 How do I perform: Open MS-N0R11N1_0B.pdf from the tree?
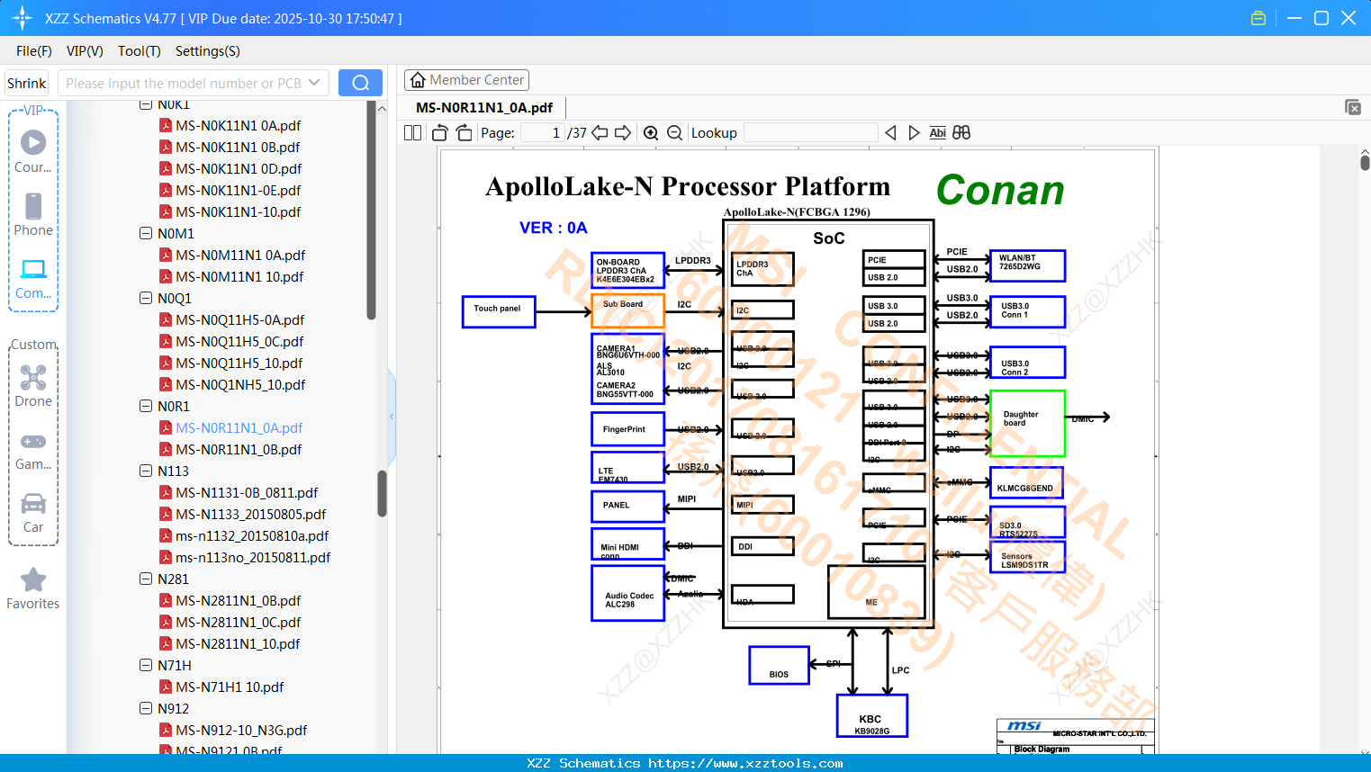click(x=239, y=449)
